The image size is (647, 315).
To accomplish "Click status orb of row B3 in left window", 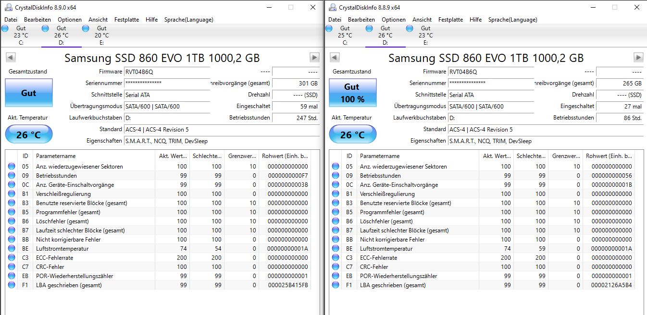I will point(12,203).
